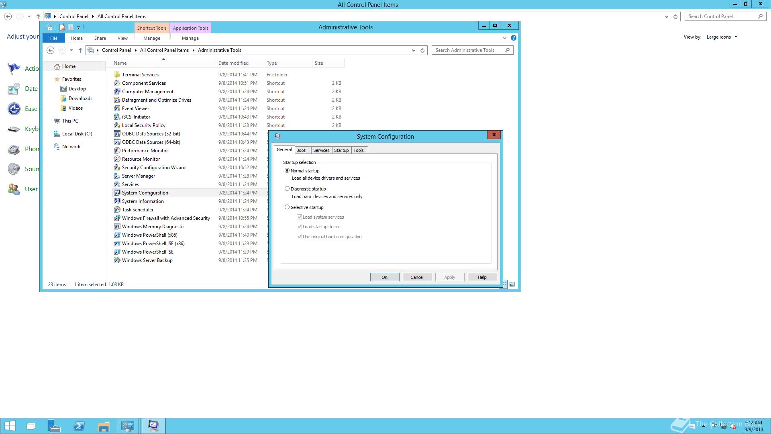The height and width of the screenshot is (434, 771).
Task: Select Diagnostic startup radio button
Action: click(287, 188)
